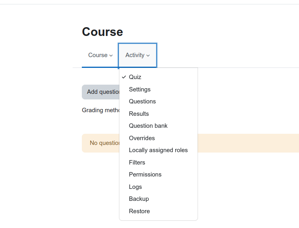Click the chevron arrow next to Activity tab
The height and width of the screenshot is (228, 299).
coord(148,56)
